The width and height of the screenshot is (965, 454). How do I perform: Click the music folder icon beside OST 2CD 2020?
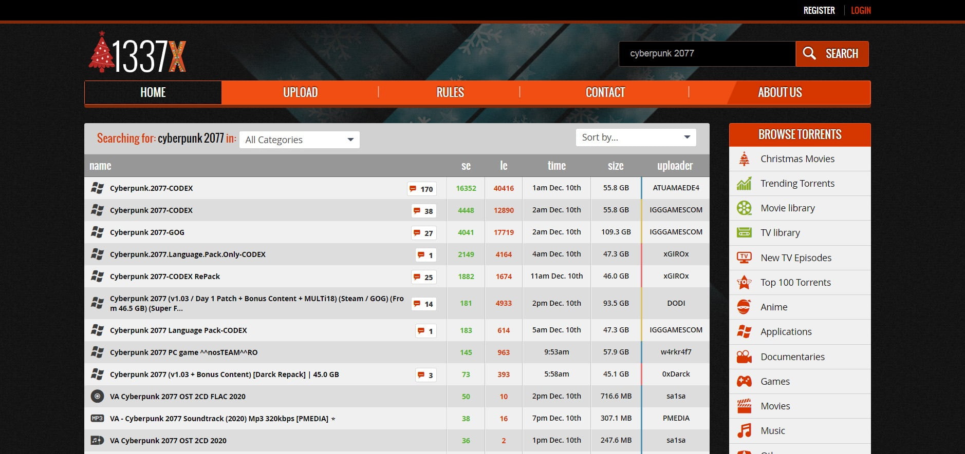(x=97, y=440)
